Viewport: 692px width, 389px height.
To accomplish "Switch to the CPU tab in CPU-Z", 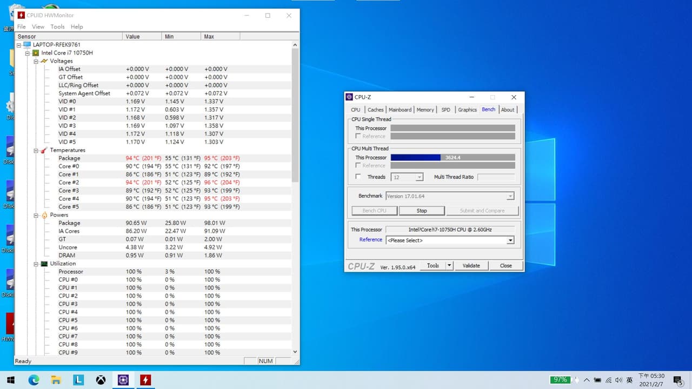I will tap(356, 110).
